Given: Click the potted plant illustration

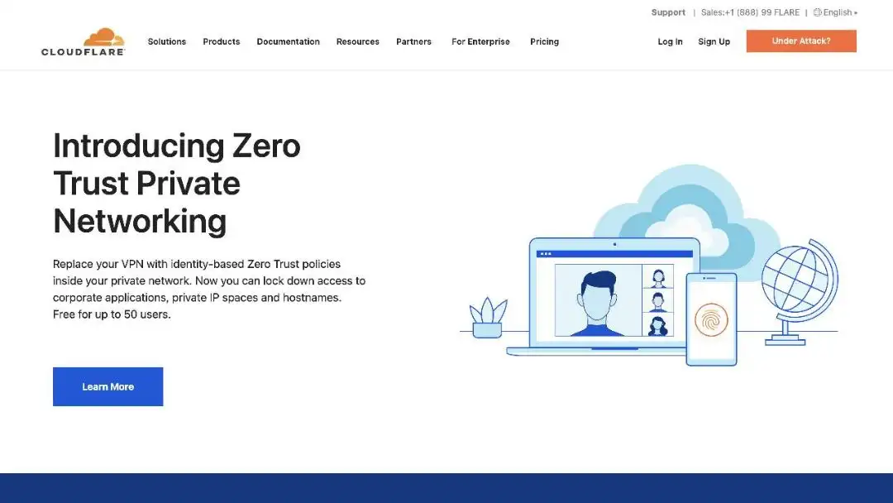Looking at the screenshot, I should click(x=487, y=319).
